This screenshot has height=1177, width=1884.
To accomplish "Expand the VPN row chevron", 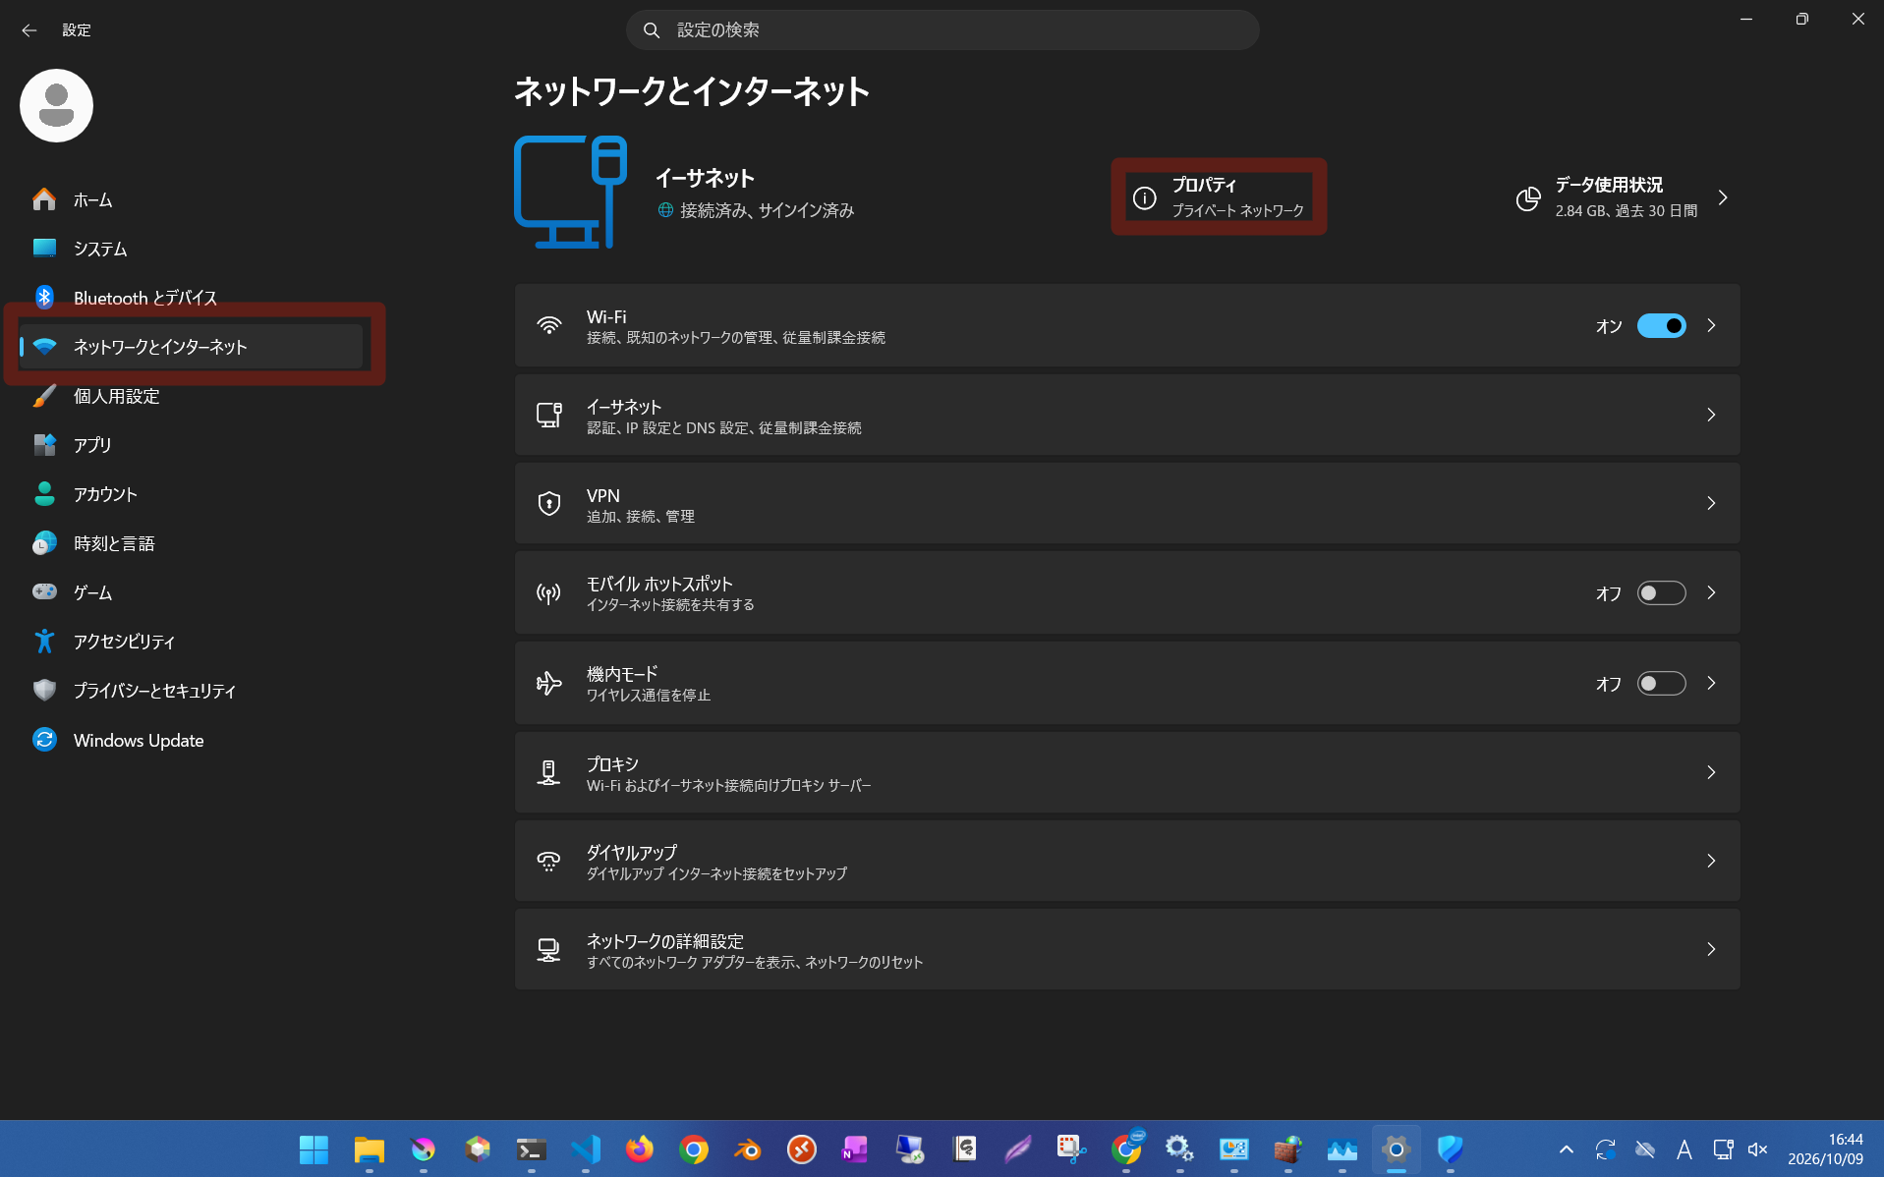I will [1711, 503].
